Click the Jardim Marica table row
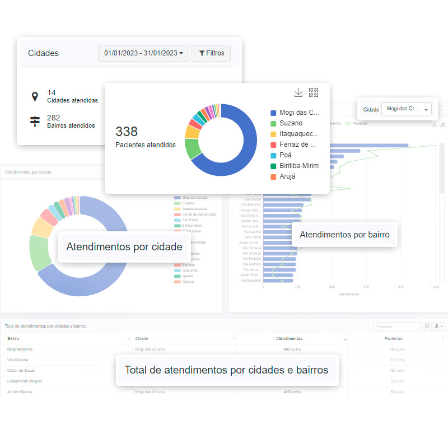This screenshot has height=448, width=448. (223, 391)
